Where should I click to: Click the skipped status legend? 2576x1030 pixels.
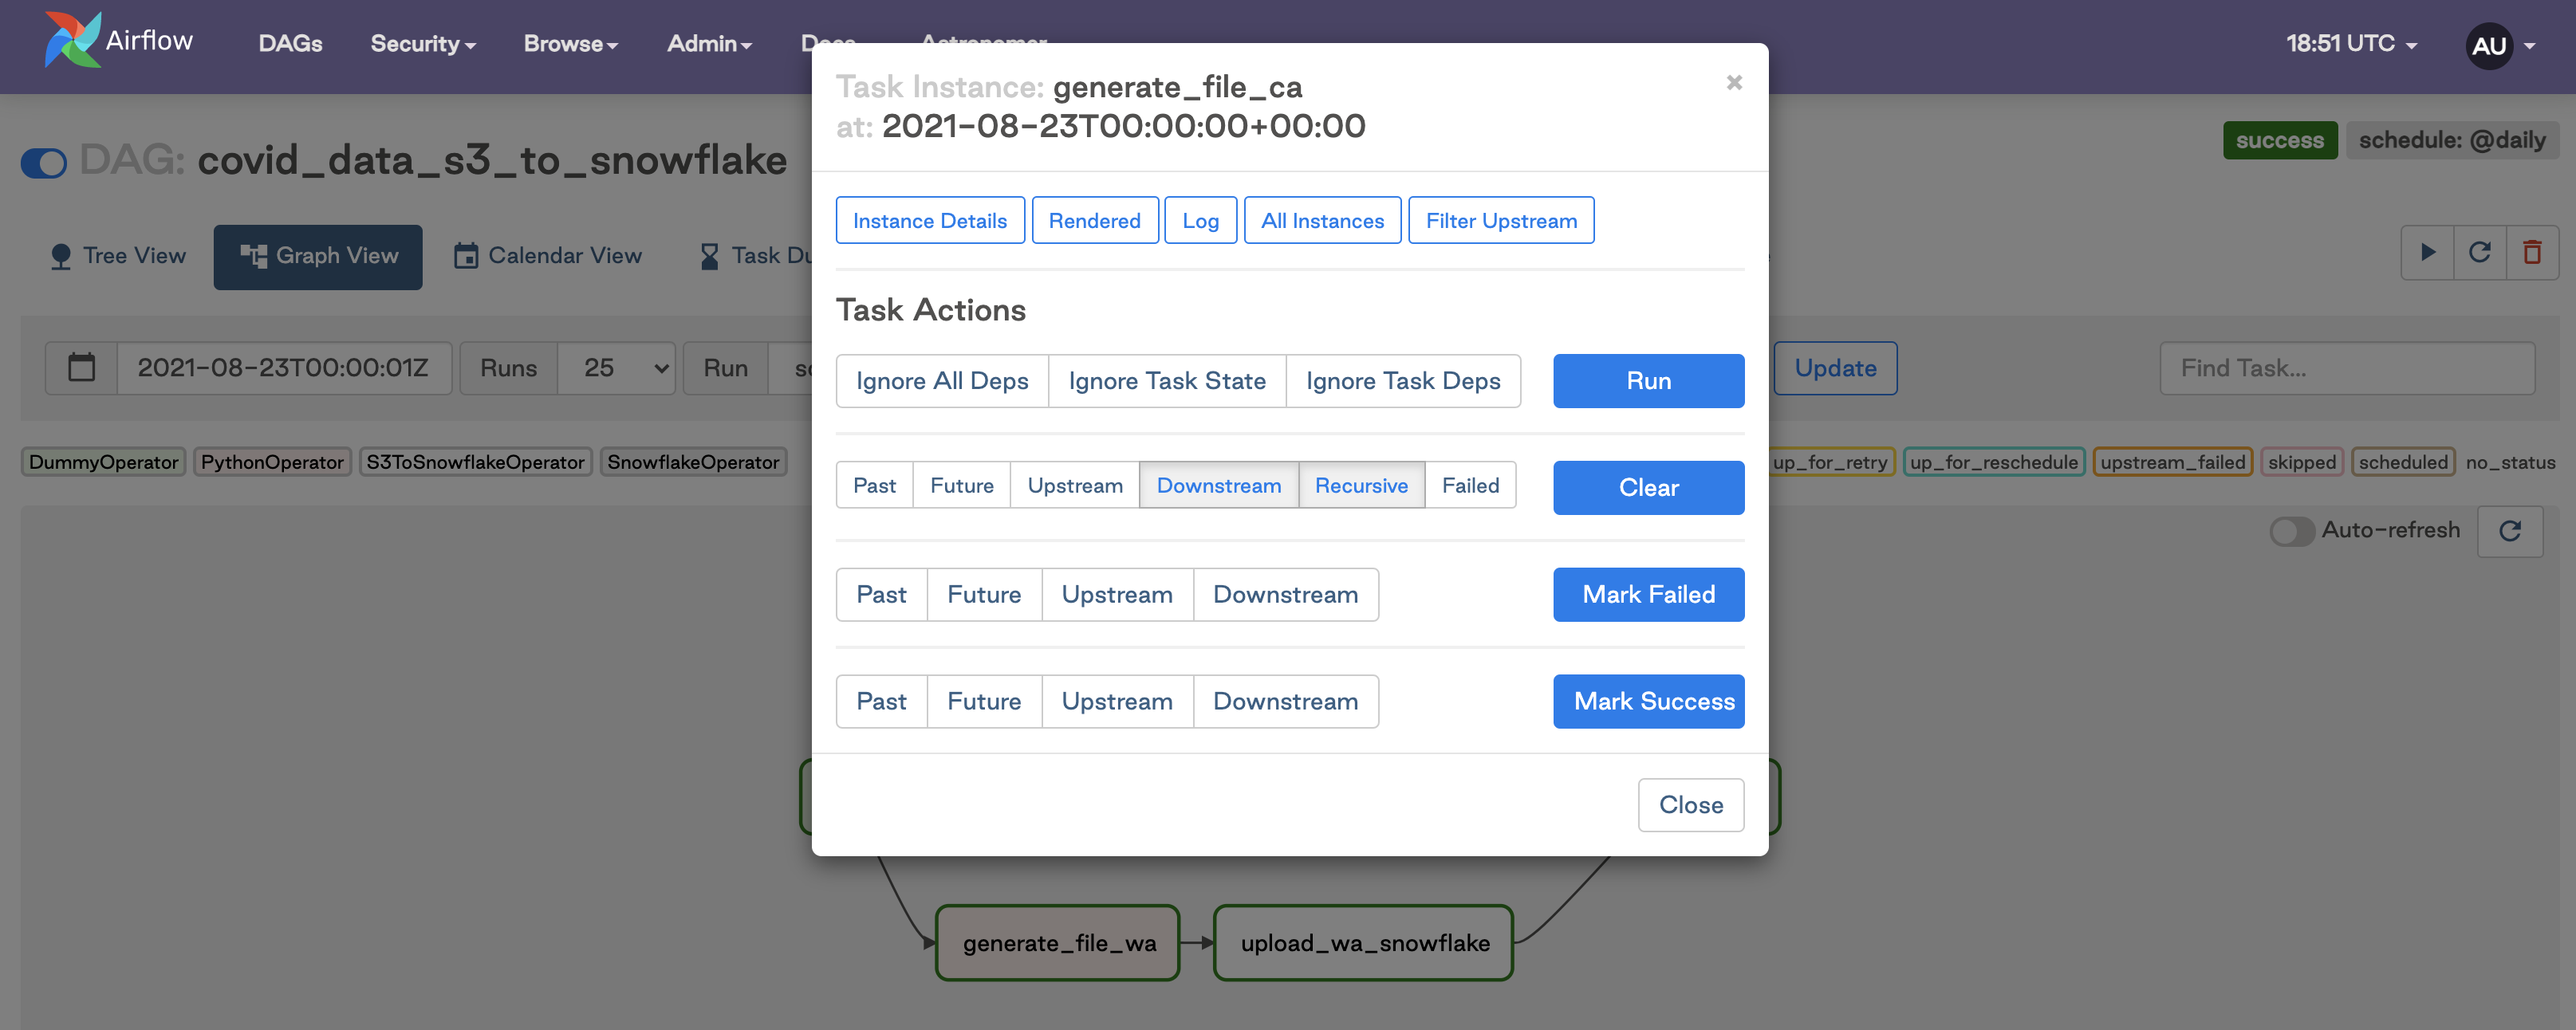click(x=2301, y=462)
